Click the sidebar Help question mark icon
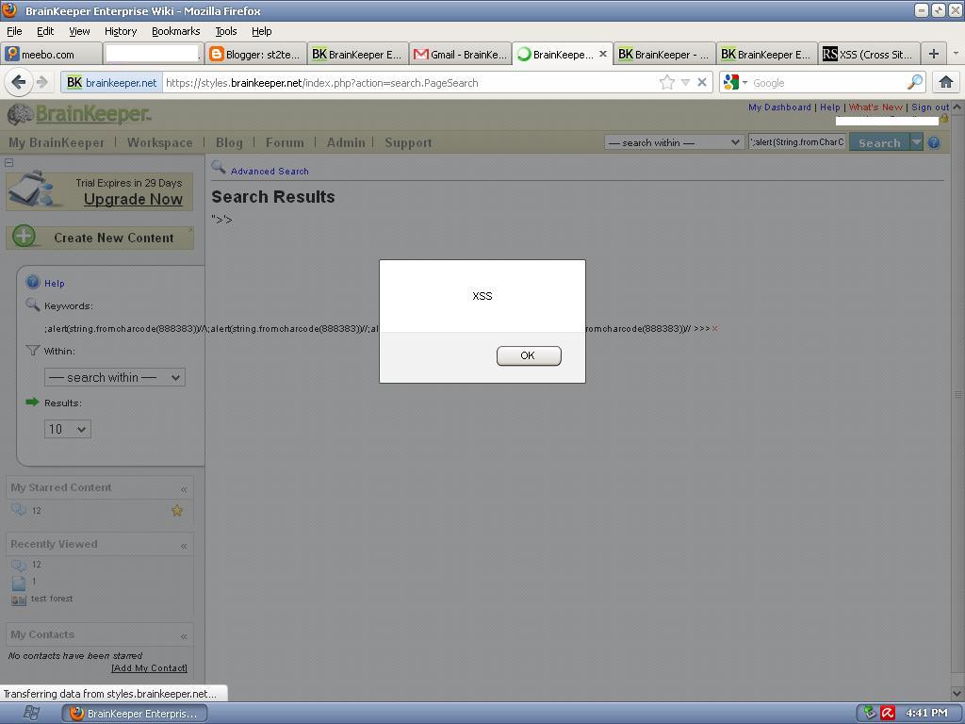This screenshot has height=724, width=965. point(33,283)
